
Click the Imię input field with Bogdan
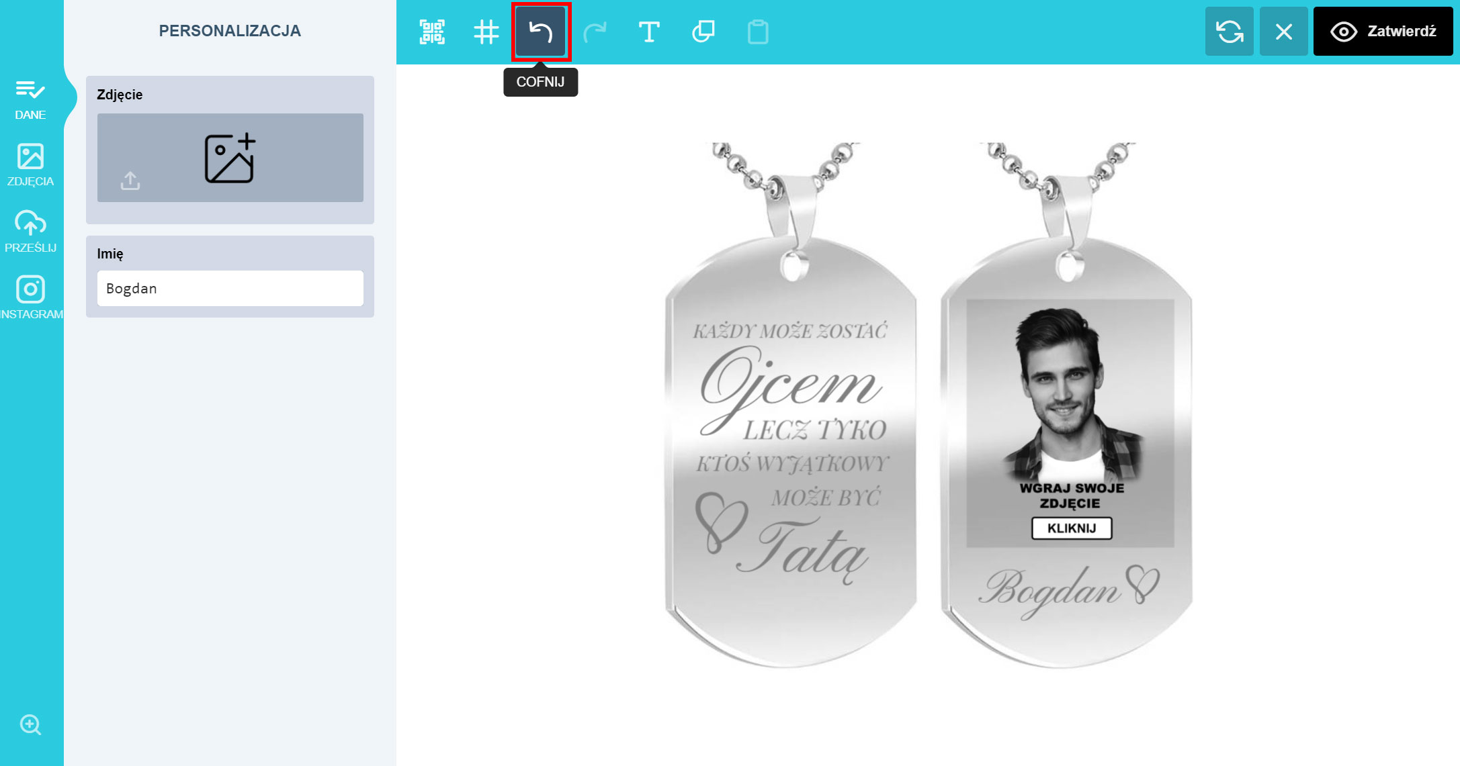click(x=230, y=289)
